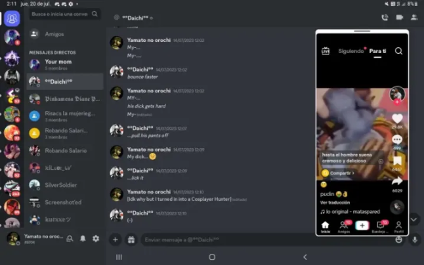Open the TikTok comments bubble icon
Screen dimensions: 424x265
397,140
